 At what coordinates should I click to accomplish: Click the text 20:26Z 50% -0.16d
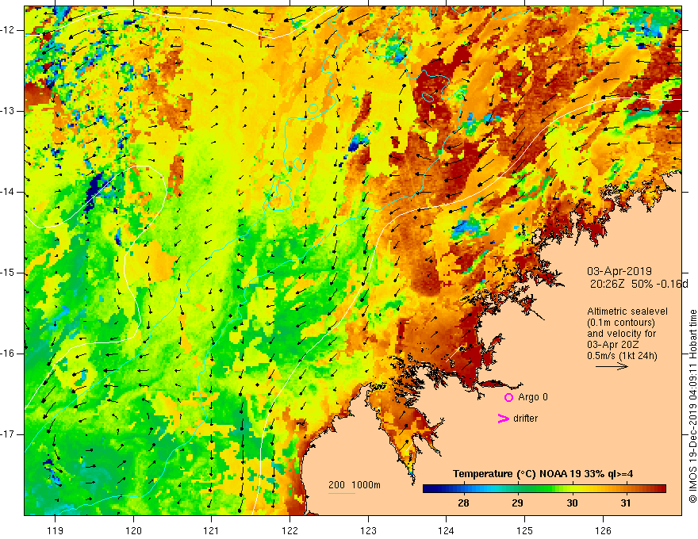639,284
